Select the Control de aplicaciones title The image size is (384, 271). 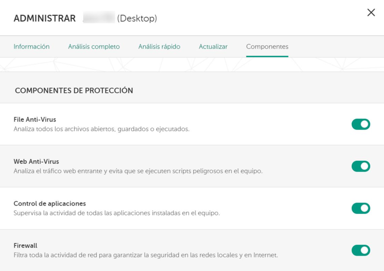[x=50, y=203]
